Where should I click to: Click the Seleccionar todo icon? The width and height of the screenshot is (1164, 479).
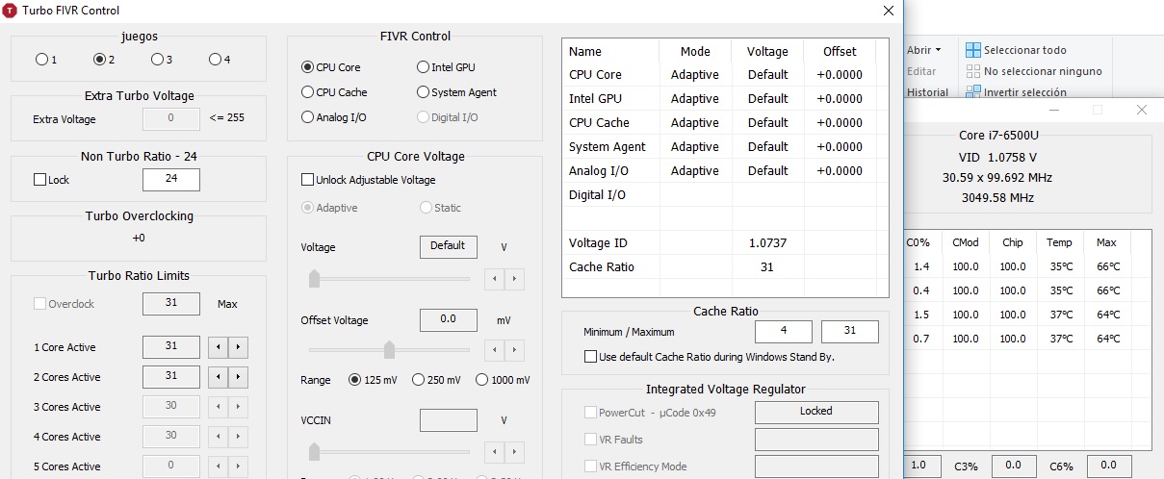(972, 50)
